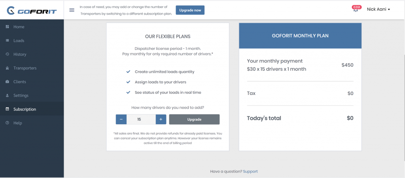Open the Subscription menu item
The image size is (405, 178).
[32, 109]
